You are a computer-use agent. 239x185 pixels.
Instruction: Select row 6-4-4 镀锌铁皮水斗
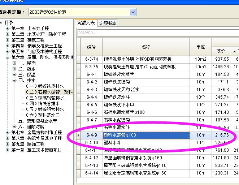[x=158, y=97]
